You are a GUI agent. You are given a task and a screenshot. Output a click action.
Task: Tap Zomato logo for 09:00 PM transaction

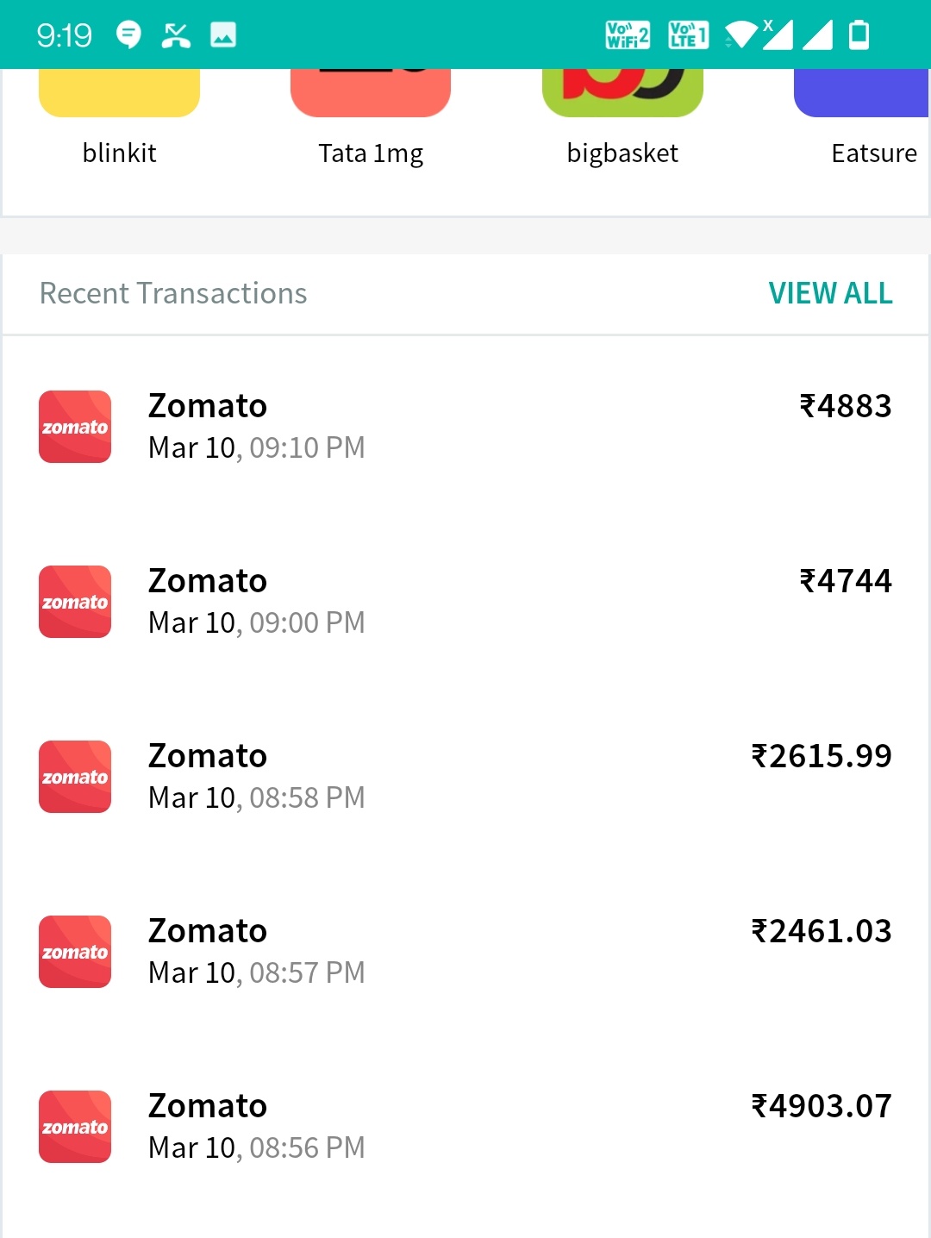[75, 602]
